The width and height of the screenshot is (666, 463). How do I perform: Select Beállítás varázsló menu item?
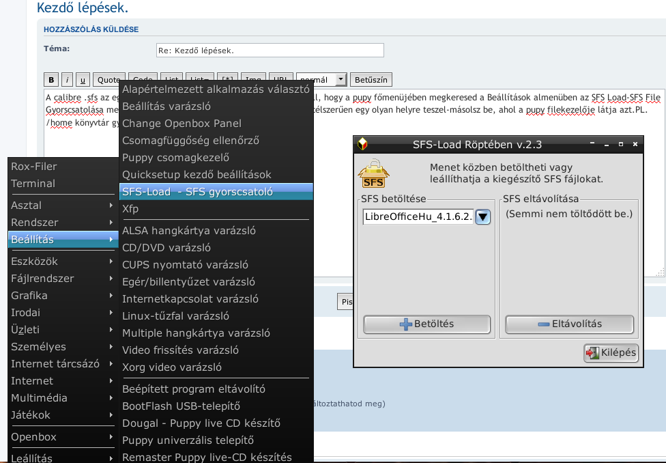click(x=216, y=107)
